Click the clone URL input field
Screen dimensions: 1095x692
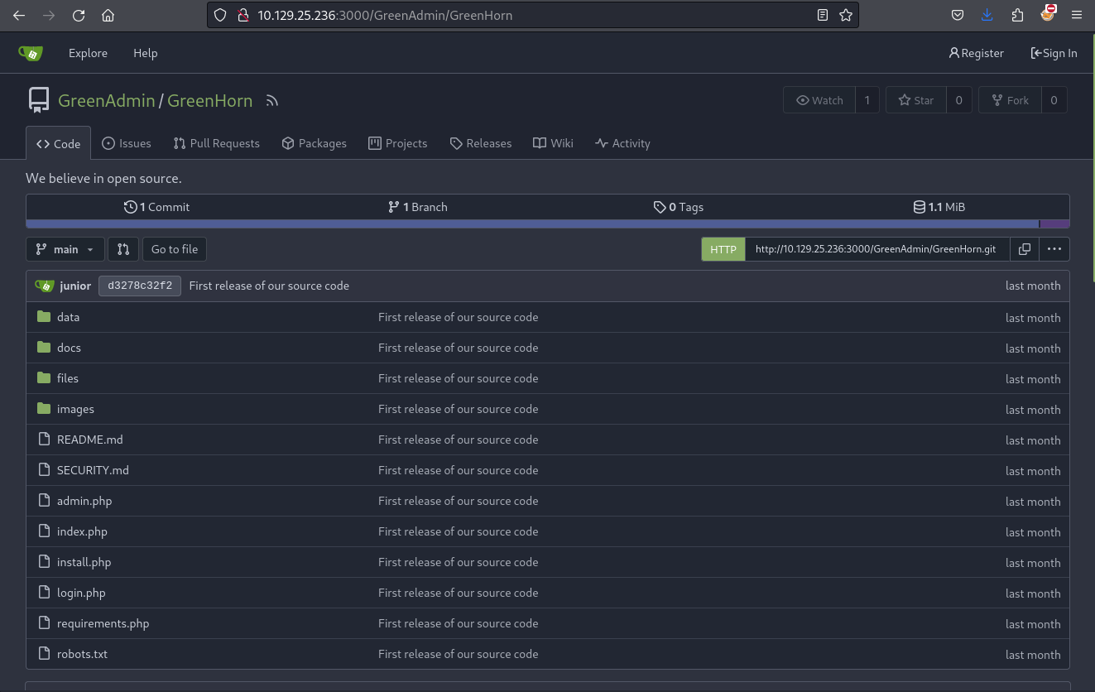point(877,249)
